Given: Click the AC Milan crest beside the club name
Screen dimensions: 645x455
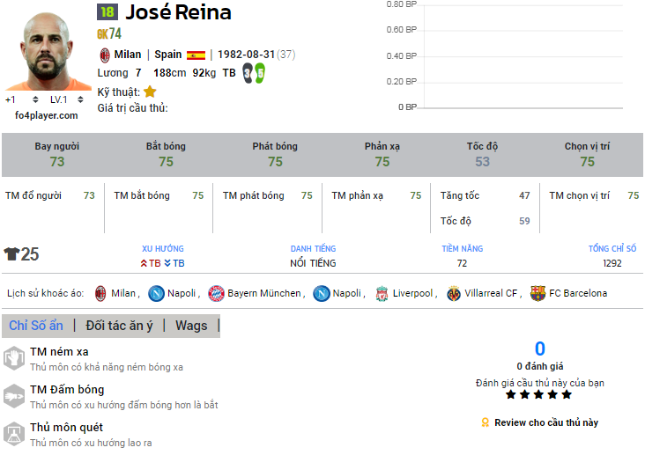Looking at the screenshot, I should point(104,55).
